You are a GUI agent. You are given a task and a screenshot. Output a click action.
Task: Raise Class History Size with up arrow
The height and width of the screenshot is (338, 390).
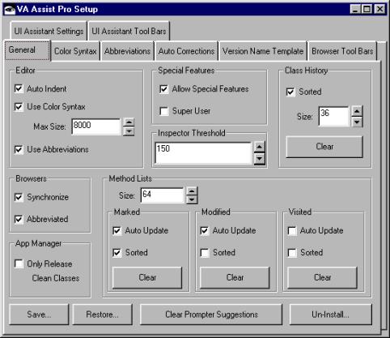[357, 111]
